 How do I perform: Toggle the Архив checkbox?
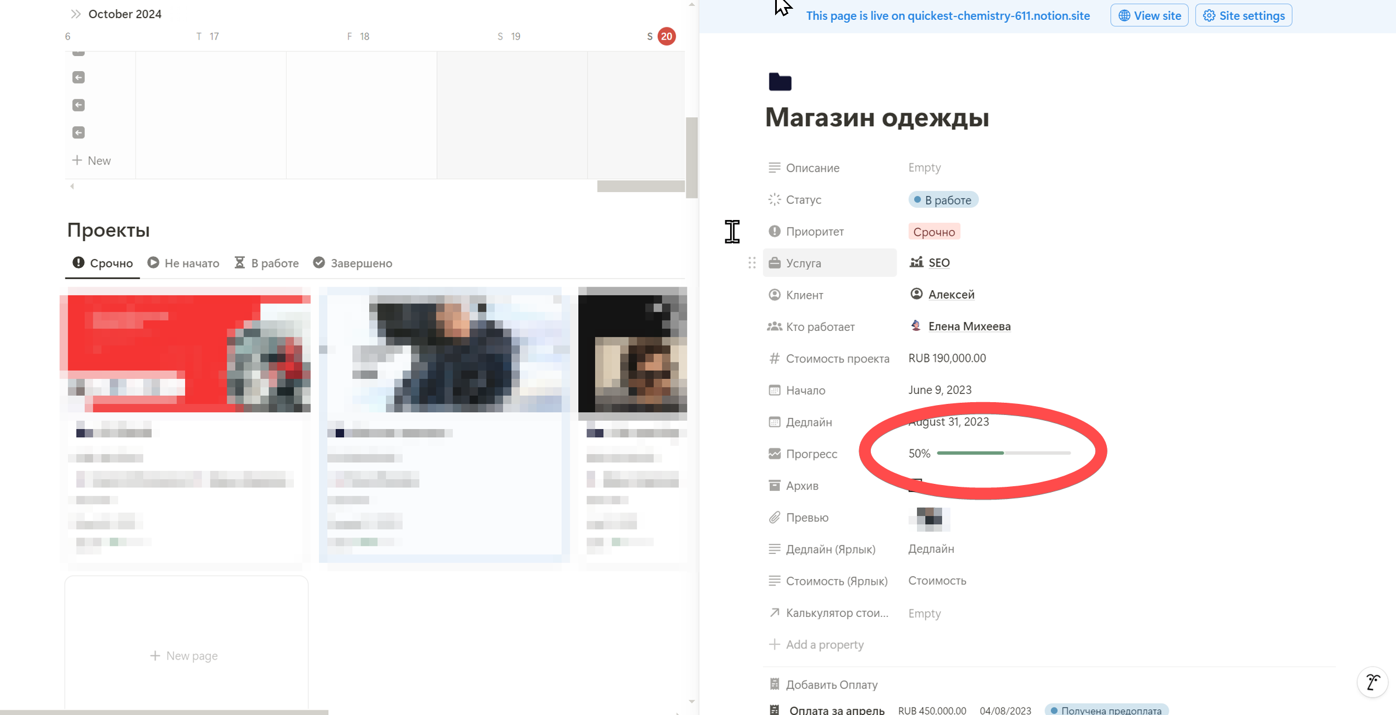(915, 485)
